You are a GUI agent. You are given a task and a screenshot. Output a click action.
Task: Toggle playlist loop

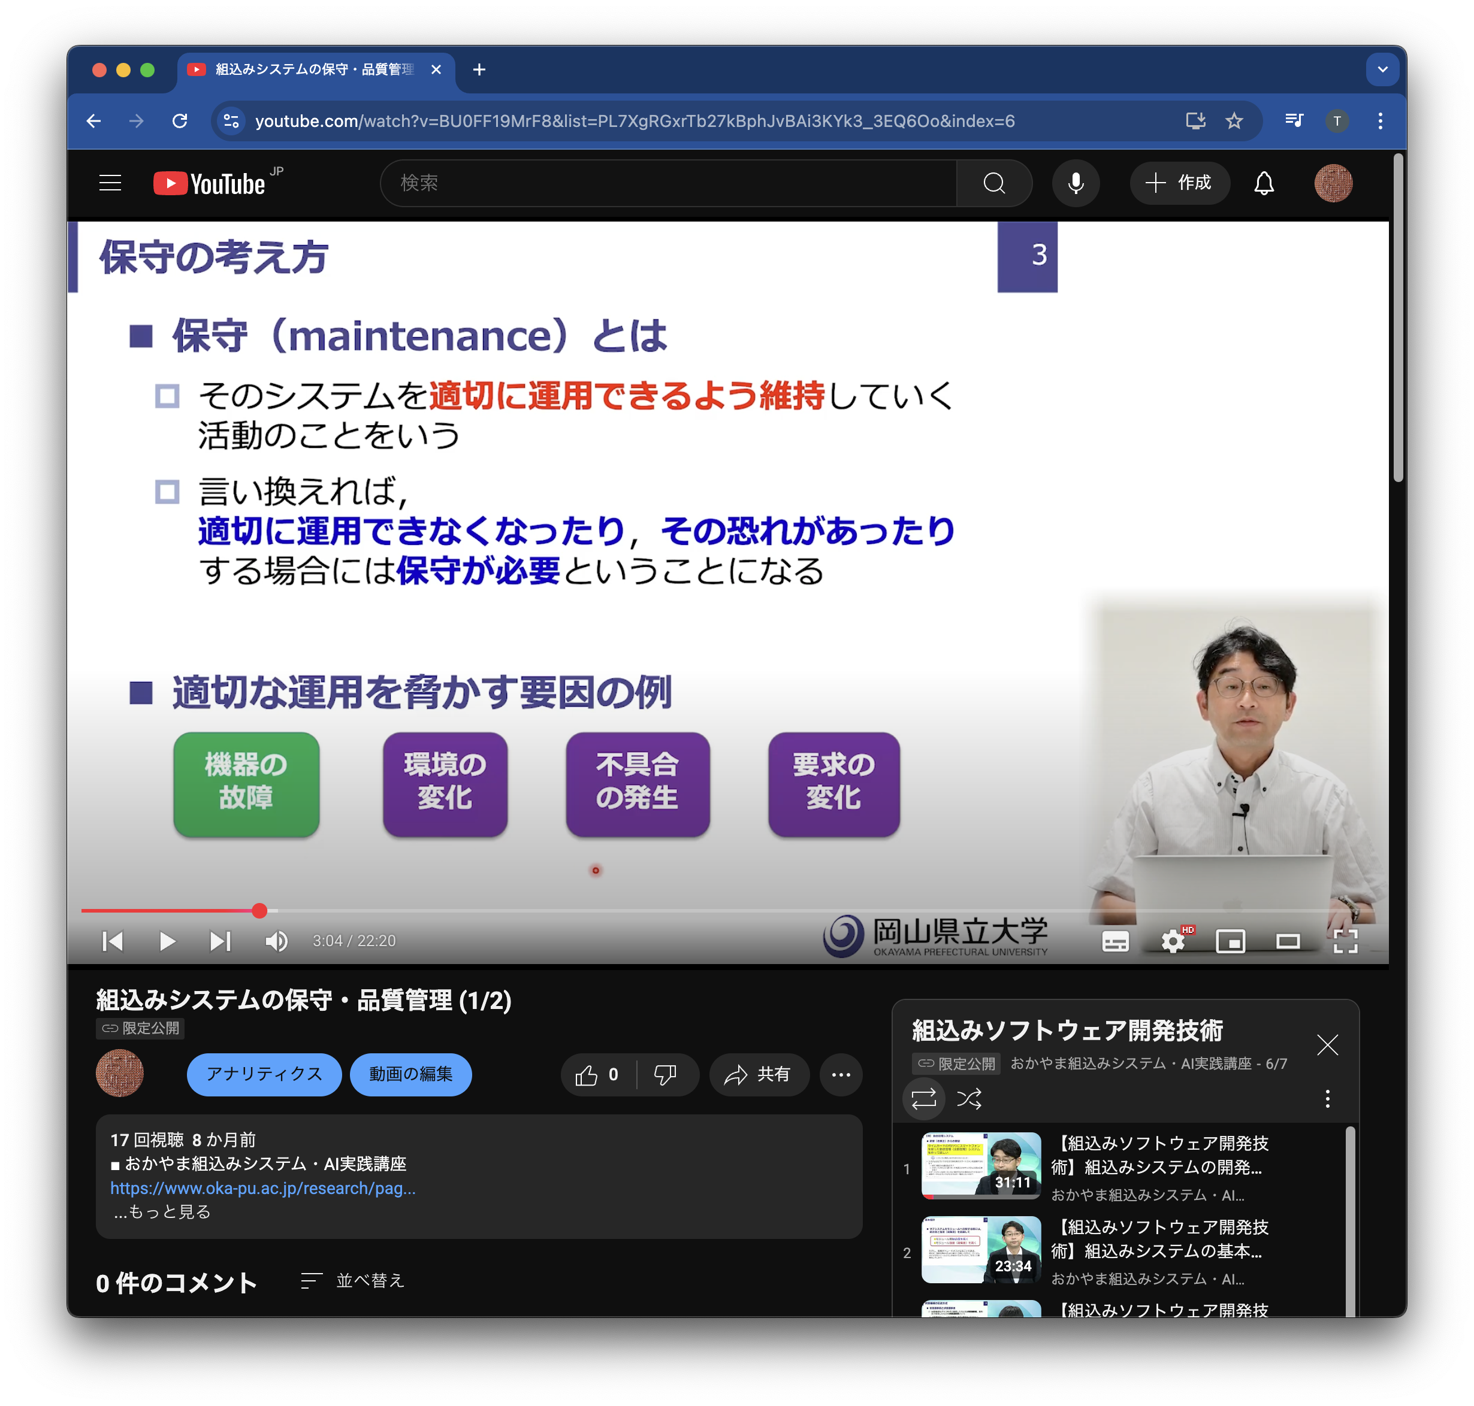pos(924,1099)
